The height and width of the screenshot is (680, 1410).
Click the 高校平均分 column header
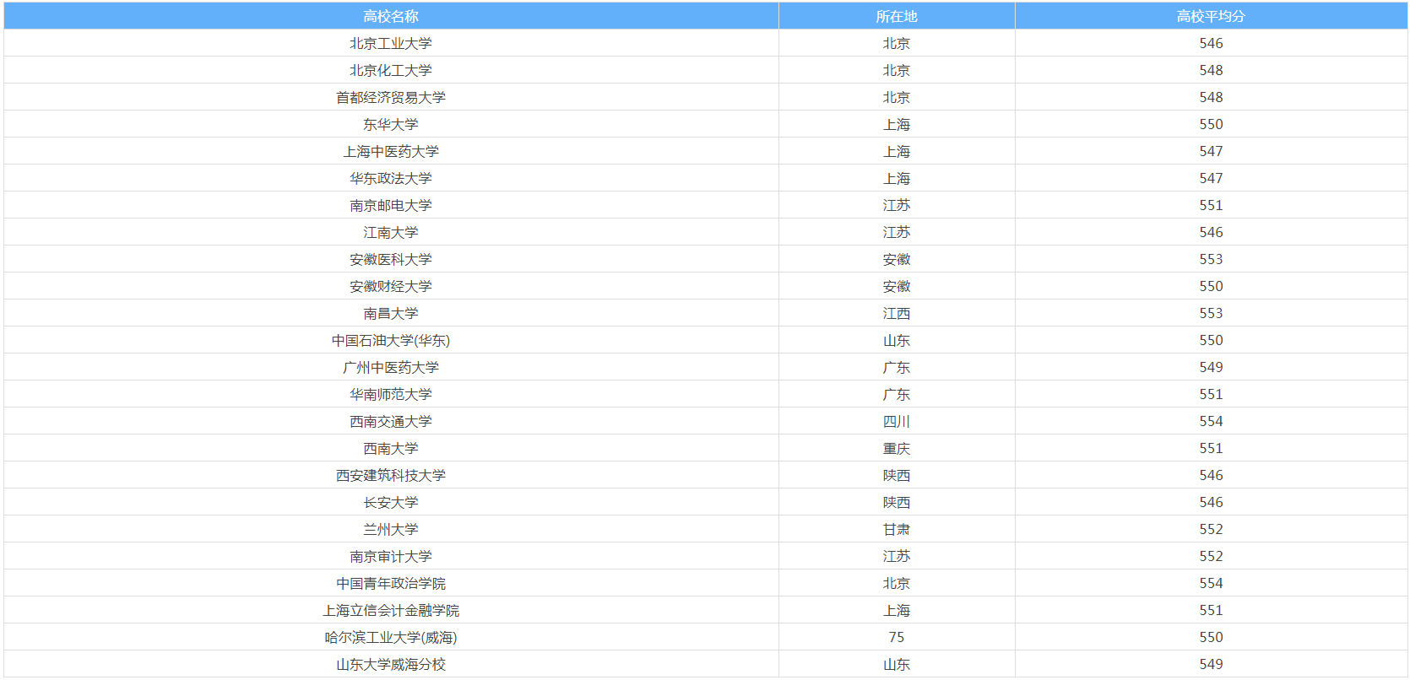1211,16
